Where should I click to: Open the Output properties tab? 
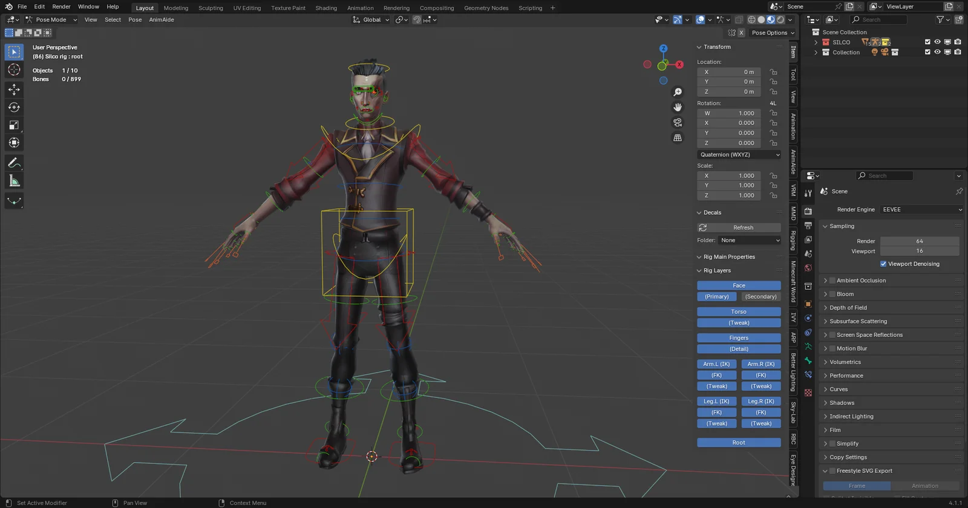click(808, 226)
